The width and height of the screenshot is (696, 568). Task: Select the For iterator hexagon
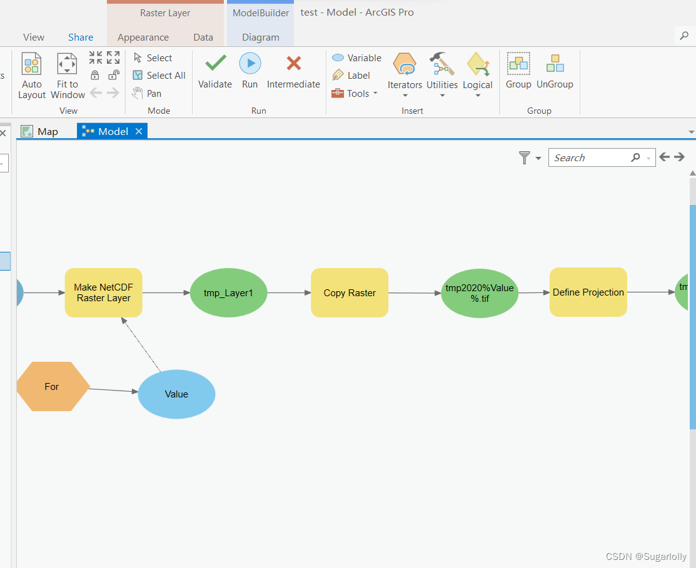53,387
